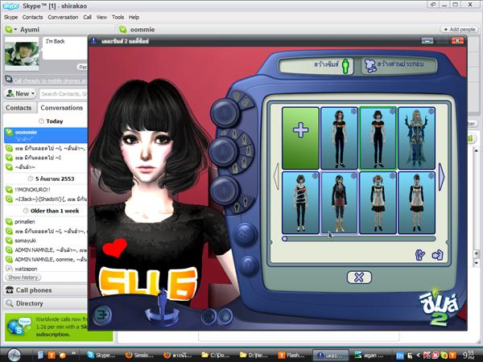This screenshot has width=483, height=362.
Task: Switch to the Create Sim tab with green figure
Action: [316, 66]
